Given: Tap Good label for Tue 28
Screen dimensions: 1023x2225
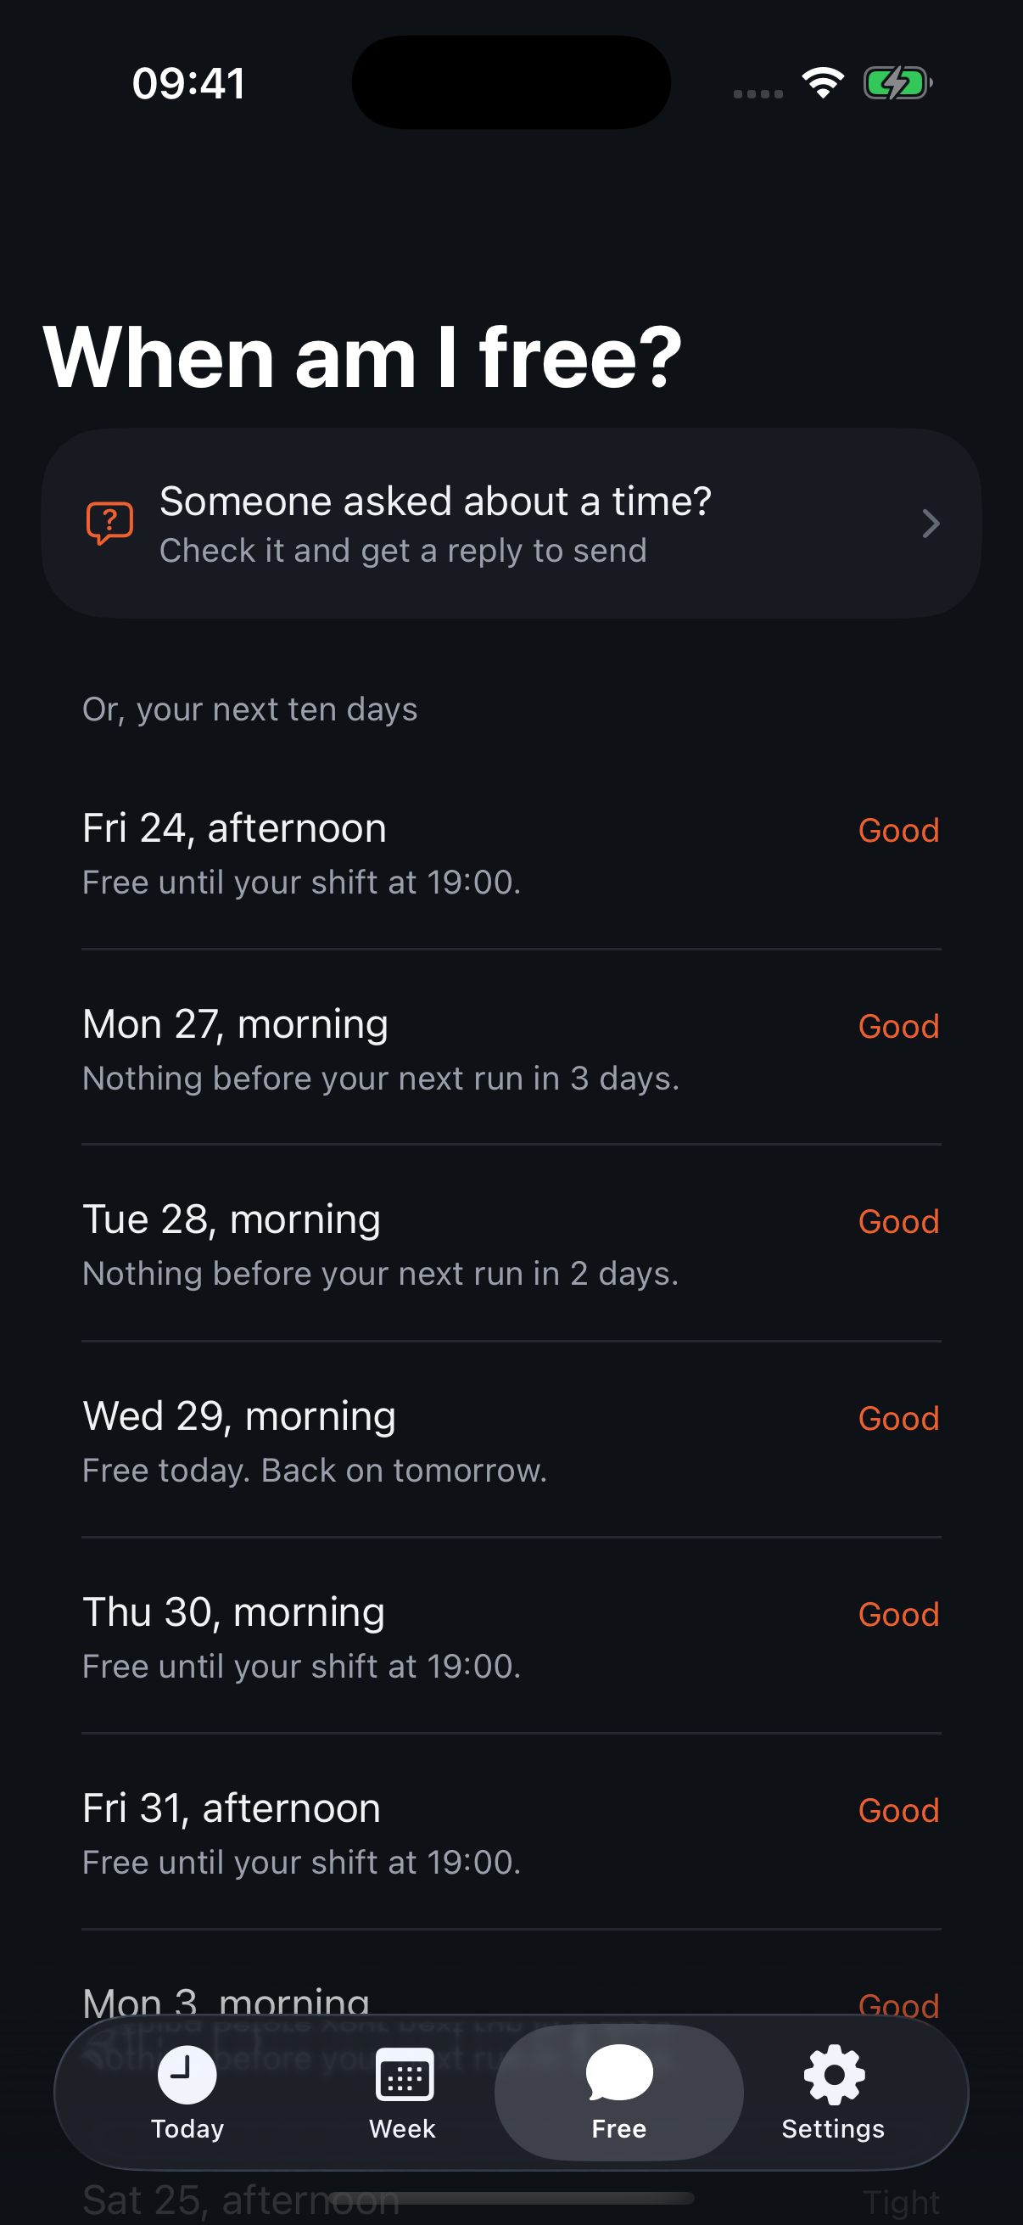Looking at the screenshot, I should click(897, 1222).
